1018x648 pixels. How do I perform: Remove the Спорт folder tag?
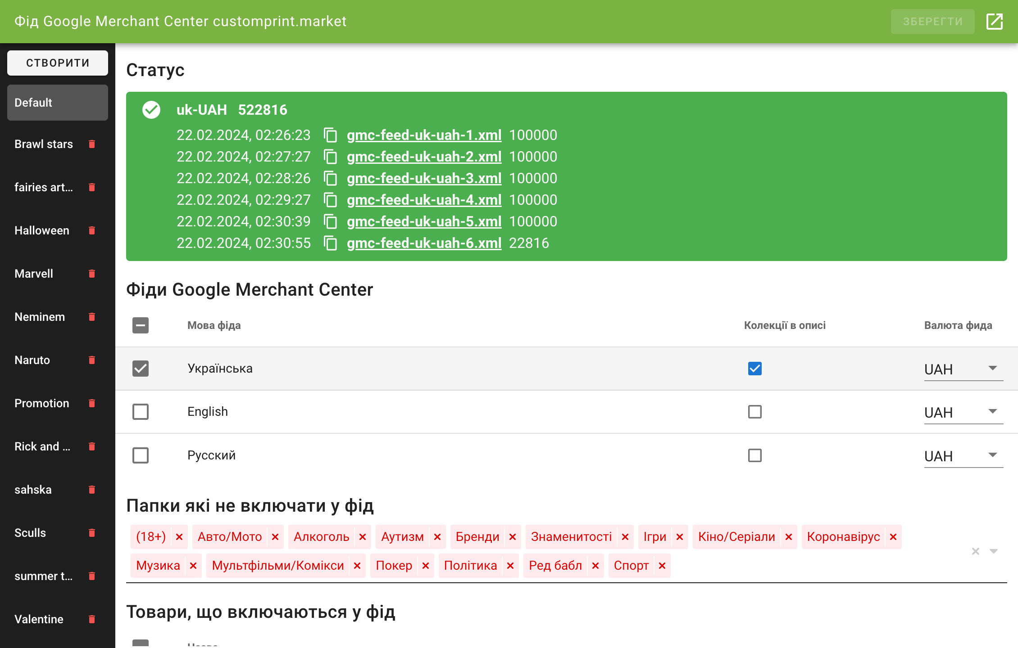(x=662, y=566)
